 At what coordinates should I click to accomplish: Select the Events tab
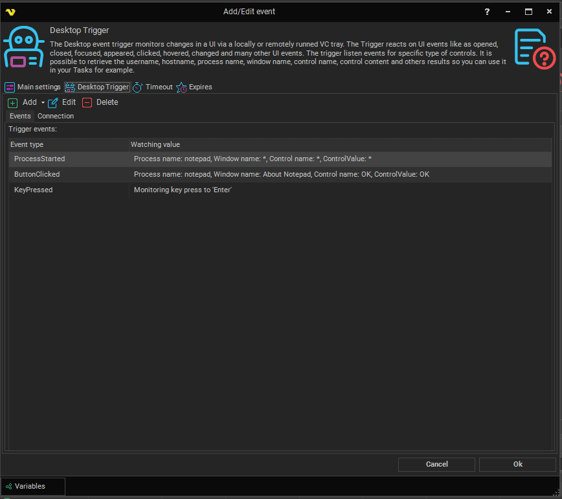click(20, 116)
